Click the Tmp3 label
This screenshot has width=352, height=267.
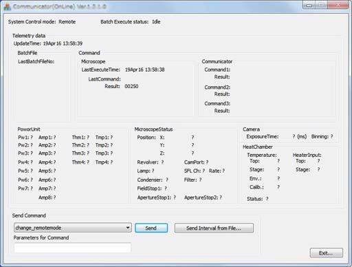click(x=102, y=153)
